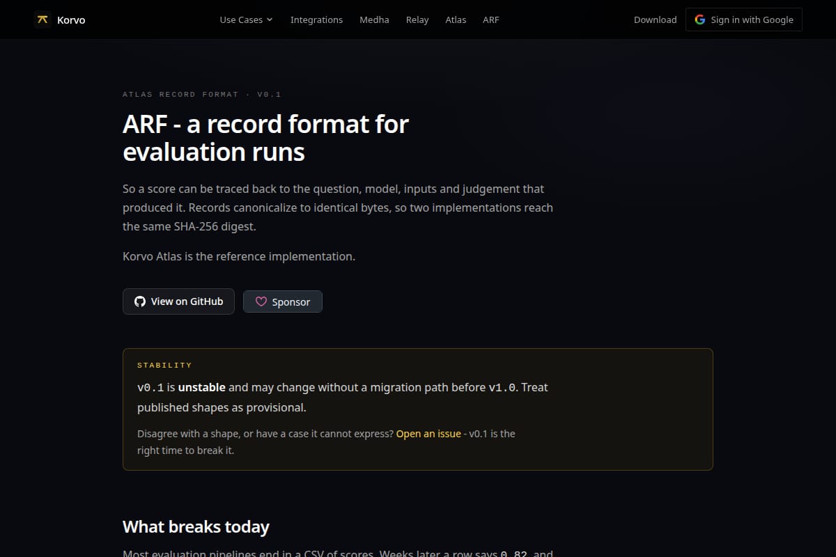This screenshot has height=557, width=836.
Task: Follow the Open an issue link
Action: [428, 433]
